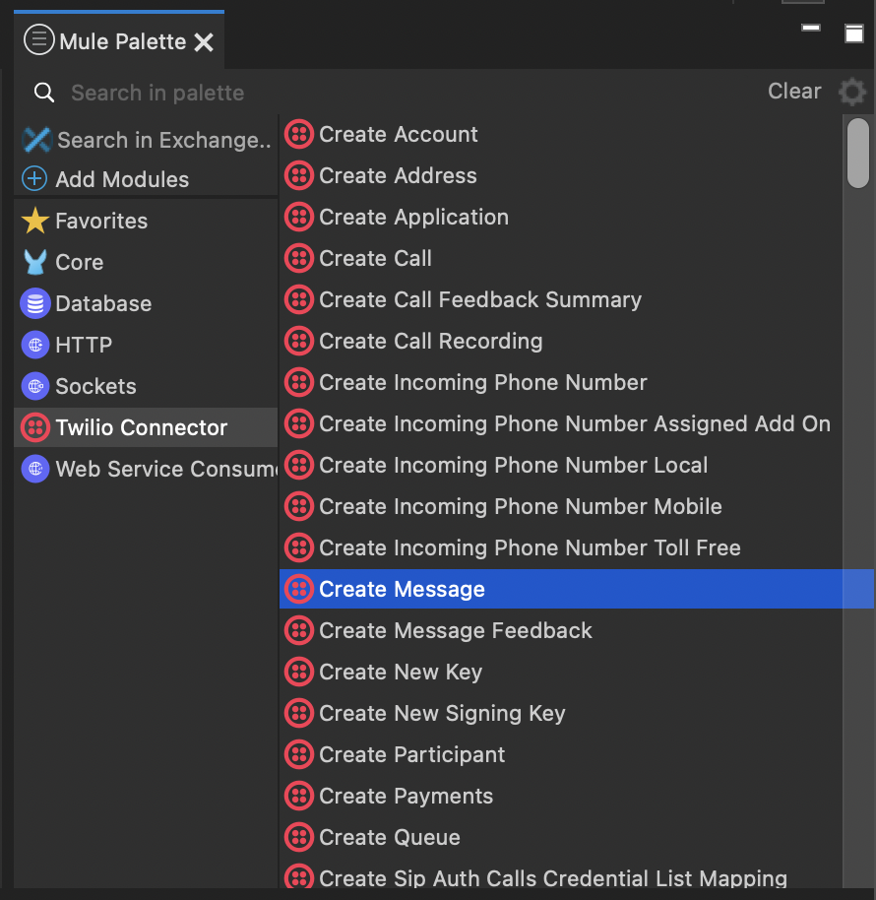
Task: Select the Database module icon
Action: pyautogui.click(x=35, y=303)
